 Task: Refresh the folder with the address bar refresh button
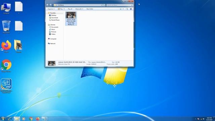[104, 5]
